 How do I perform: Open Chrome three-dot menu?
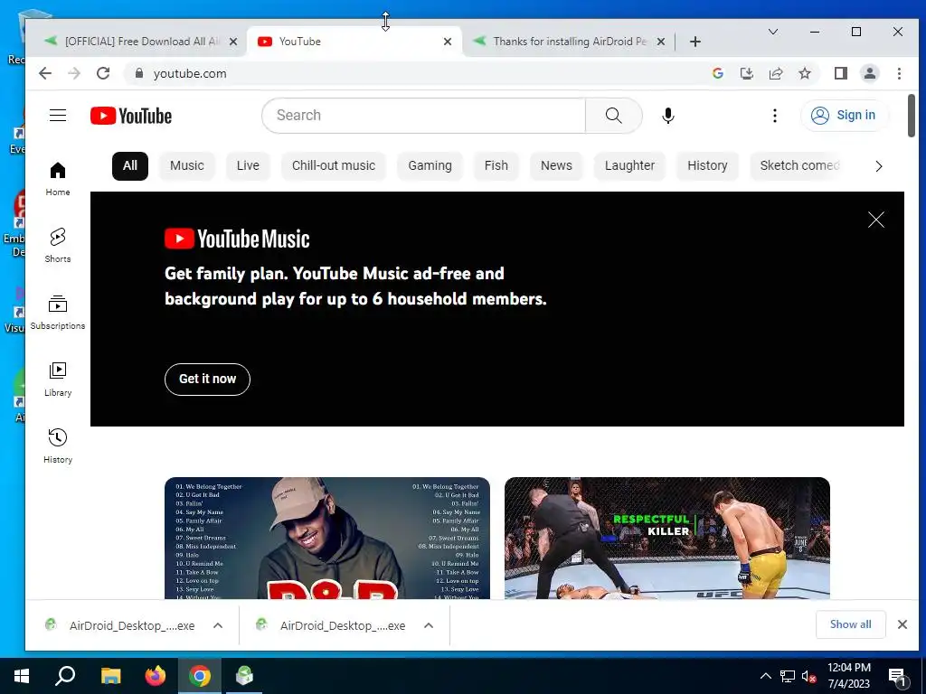tap(899, 73)
